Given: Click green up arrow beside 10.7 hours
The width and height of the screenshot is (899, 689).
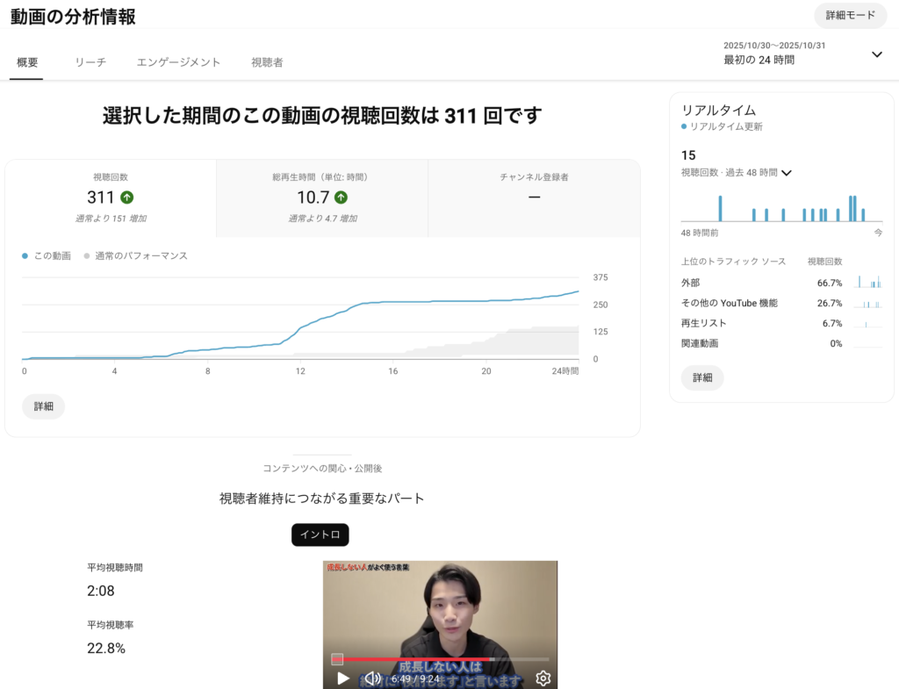Looking at the screenshot, I should click(x=341, y=197).
